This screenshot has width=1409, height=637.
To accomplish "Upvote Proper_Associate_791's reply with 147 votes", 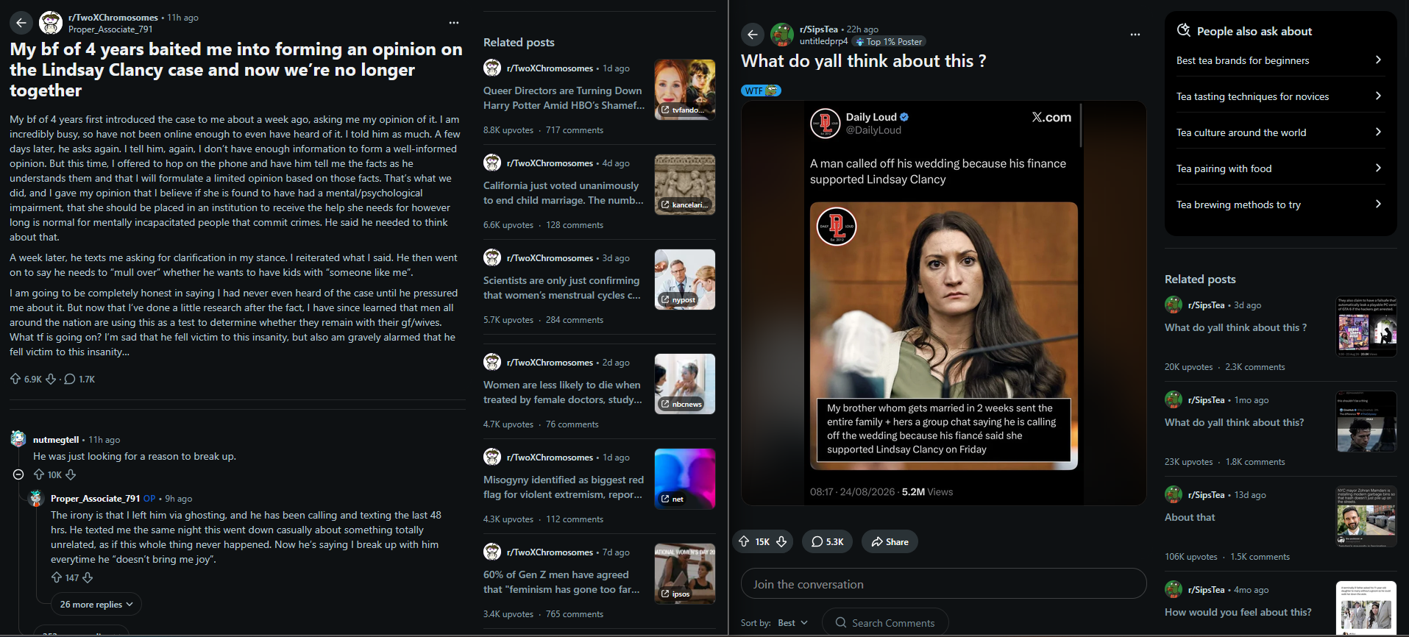I will [x=57, y=577].
